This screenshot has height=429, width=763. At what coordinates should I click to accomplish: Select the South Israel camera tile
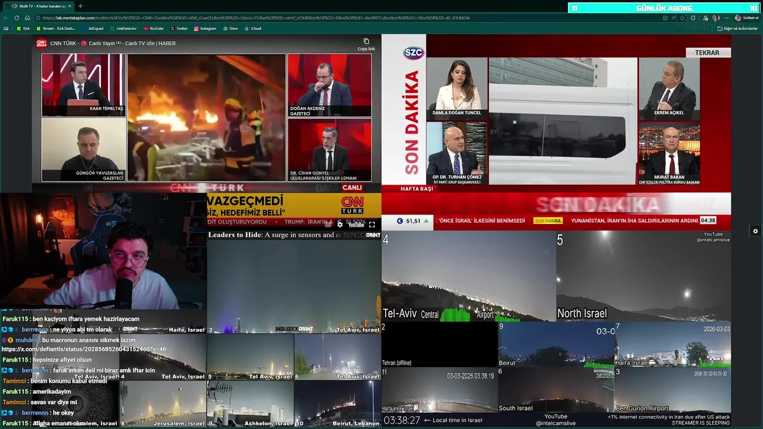(x=556, y=390)
